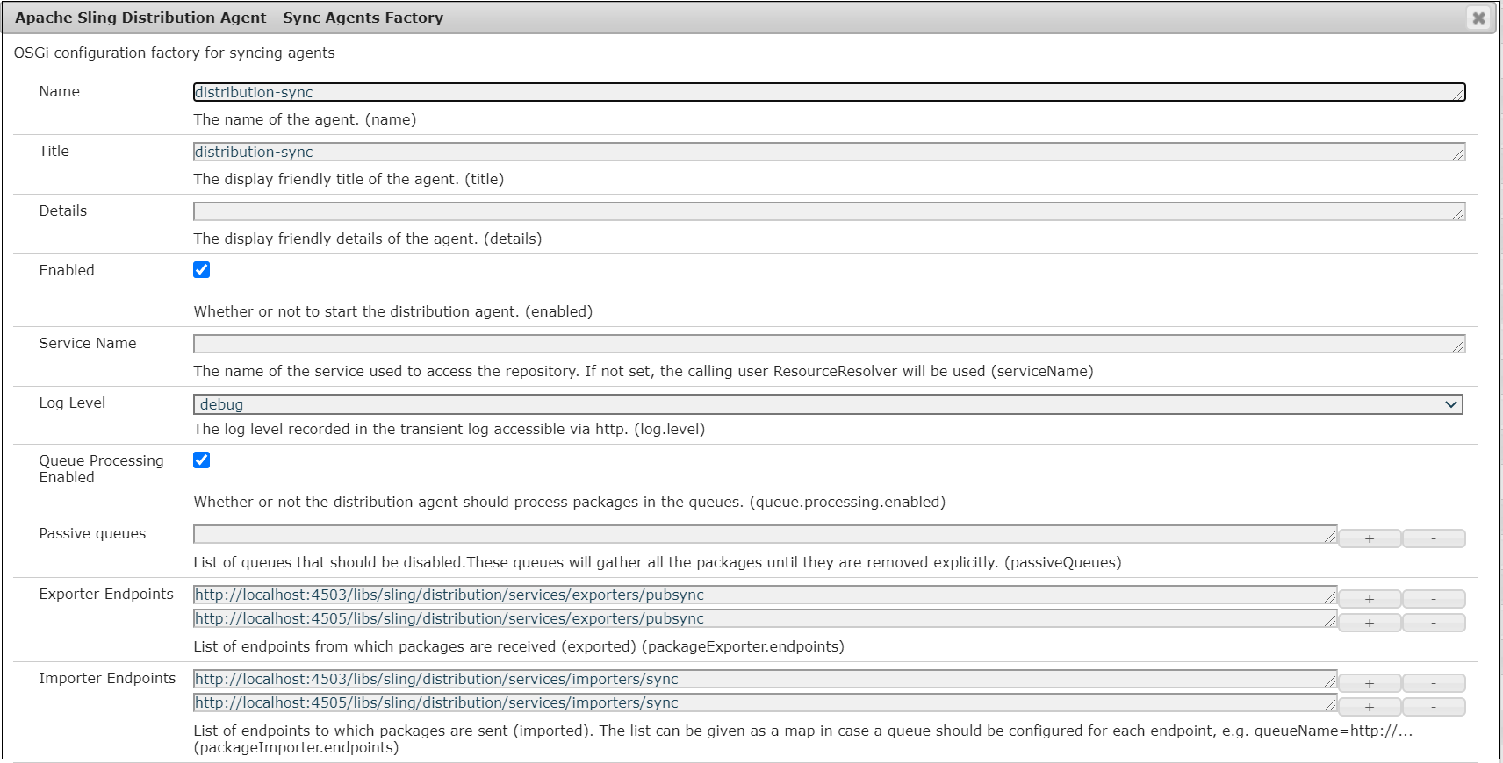The image size is (1503, 763).
Task: Edit the localhost:4505 importer endpoint field
Action: 765,702
